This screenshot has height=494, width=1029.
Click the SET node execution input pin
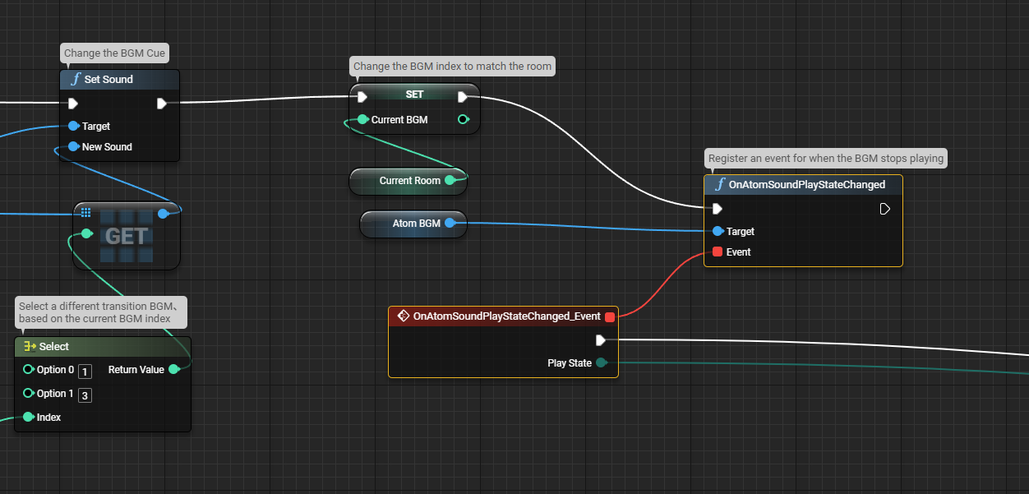[362, 97]
